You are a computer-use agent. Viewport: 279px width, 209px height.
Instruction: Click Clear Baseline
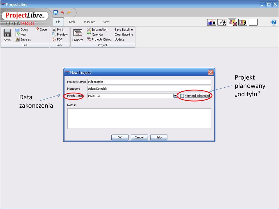click(x=124, y=35)
